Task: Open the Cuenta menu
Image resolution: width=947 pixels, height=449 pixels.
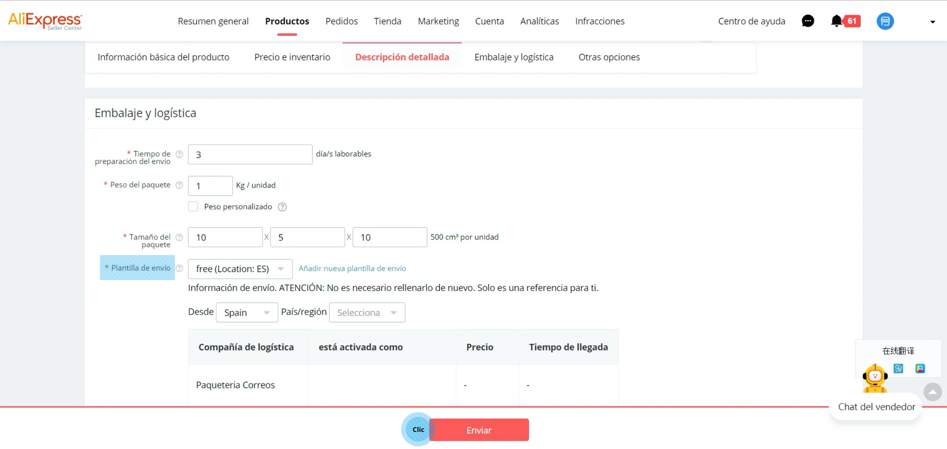Action: [x=489, y=21]
